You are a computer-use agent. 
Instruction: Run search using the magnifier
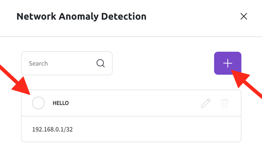[101, 63]
